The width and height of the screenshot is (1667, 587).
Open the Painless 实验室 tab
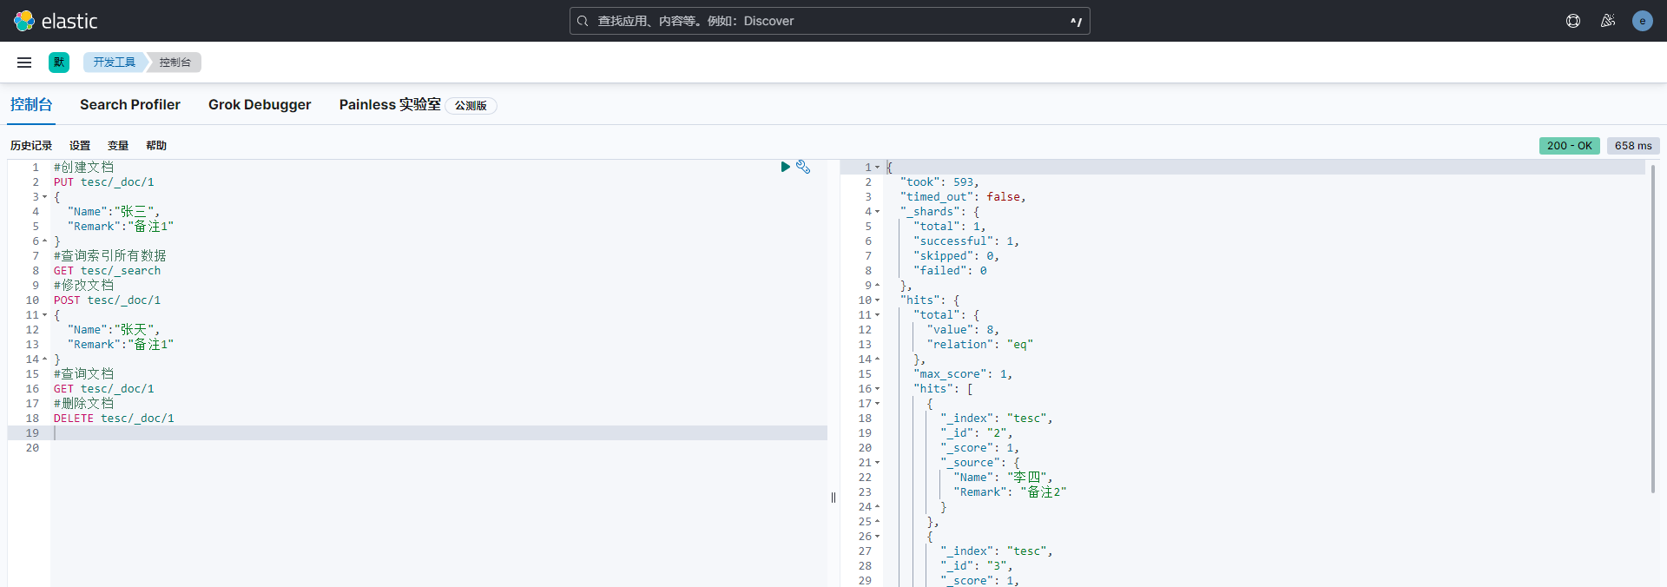[x=390, y=105]
